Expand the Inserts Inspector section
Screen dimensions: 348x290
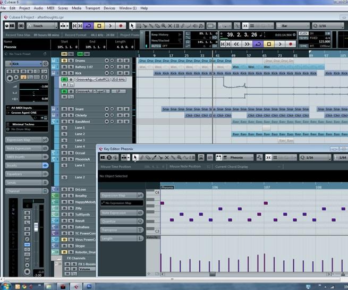click(x=27, y=165)
